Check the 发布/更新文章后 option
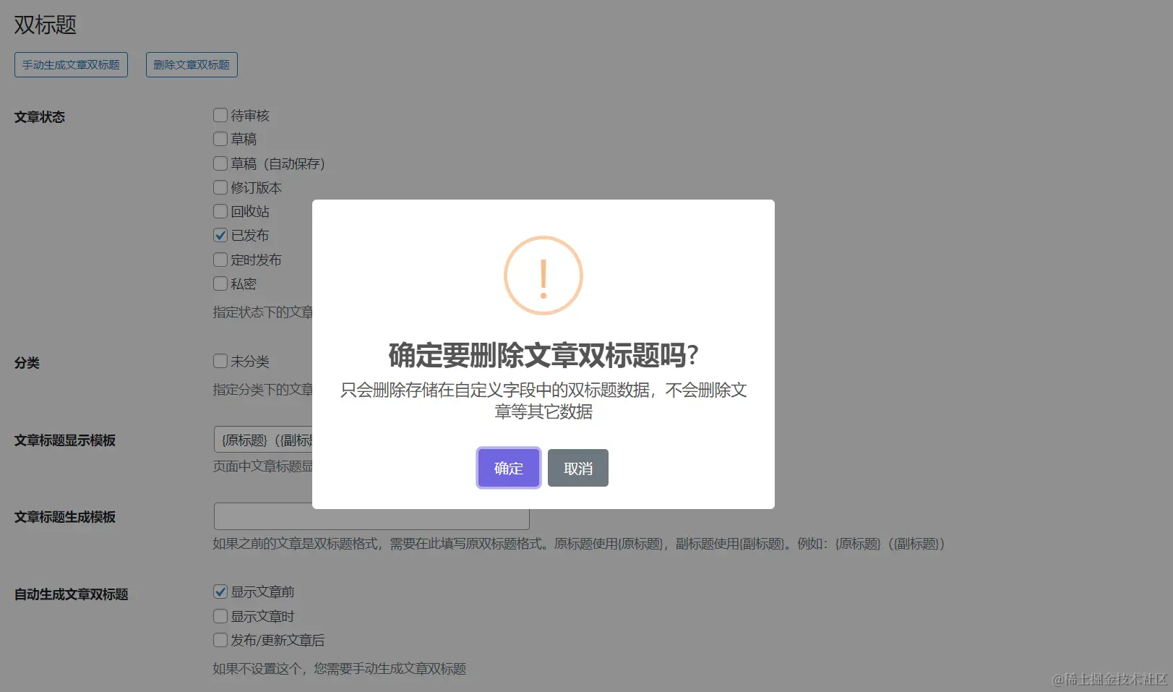Image resolution: width=1173 pixels, height=692 pixels. coord(220,640)
